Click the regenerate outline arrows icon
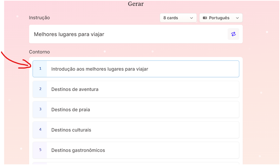 pos(233,34)
